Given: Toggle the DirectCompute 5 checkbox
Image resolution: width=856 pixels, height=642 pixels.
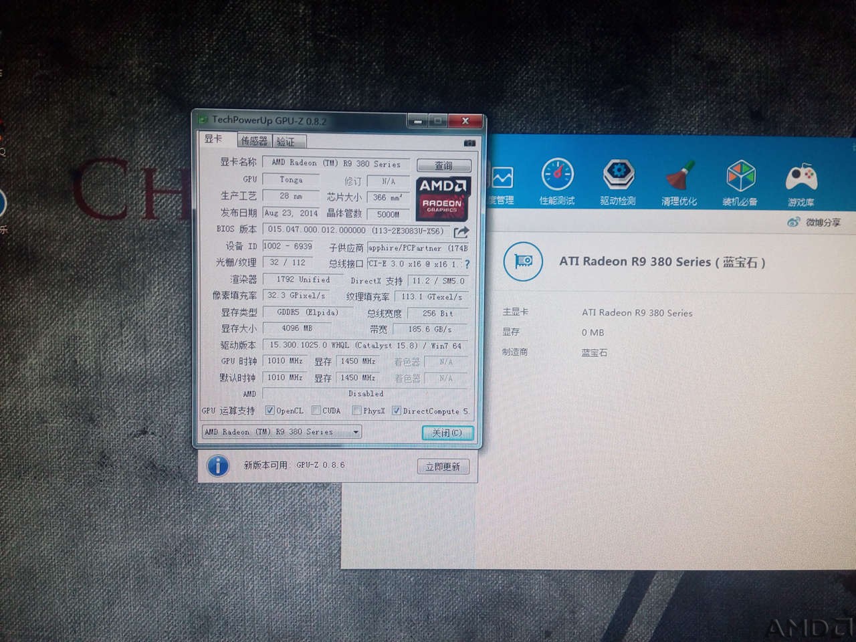Looking at the screenshot, I should (x=396, y=410).
